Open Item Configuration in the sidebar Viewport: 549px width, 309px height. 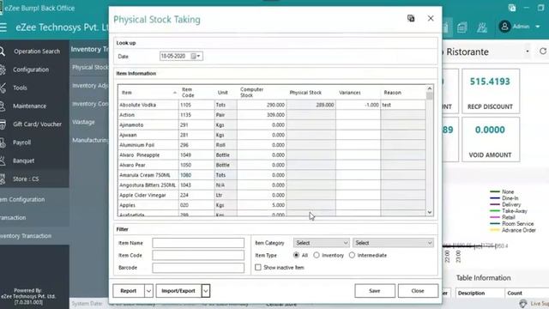22,199
